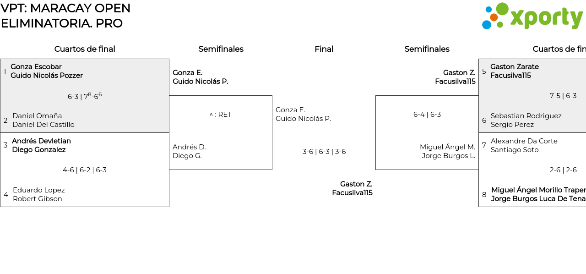Select the Gonza Escobar / Guido Nicolás Pozzer team
The width and height of the screenshot is (586, 274).
coord(46,71)
